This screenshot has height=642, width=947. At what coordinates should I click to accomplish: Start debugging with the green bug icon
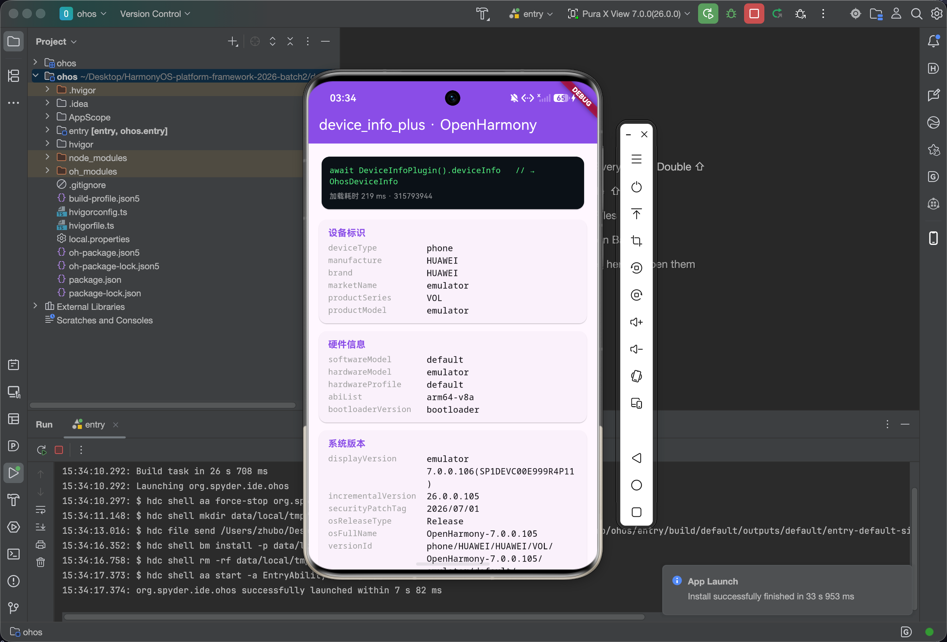pos(731,14)
